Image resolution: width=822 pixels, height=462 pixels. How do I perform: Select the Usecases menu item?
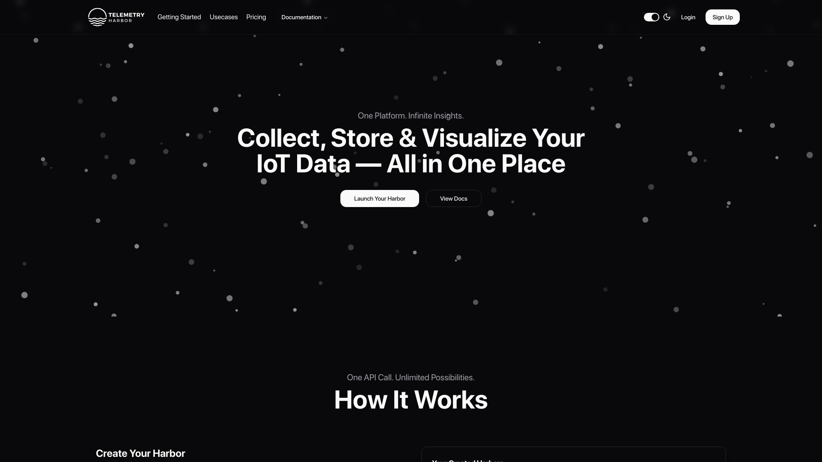pos(223,17)
